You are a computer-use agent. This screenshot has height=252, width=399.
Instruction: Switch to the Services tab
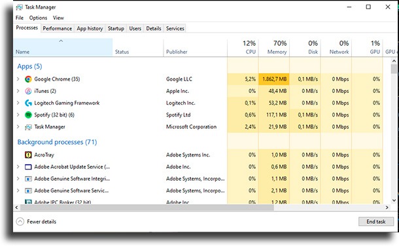[175, 29]
